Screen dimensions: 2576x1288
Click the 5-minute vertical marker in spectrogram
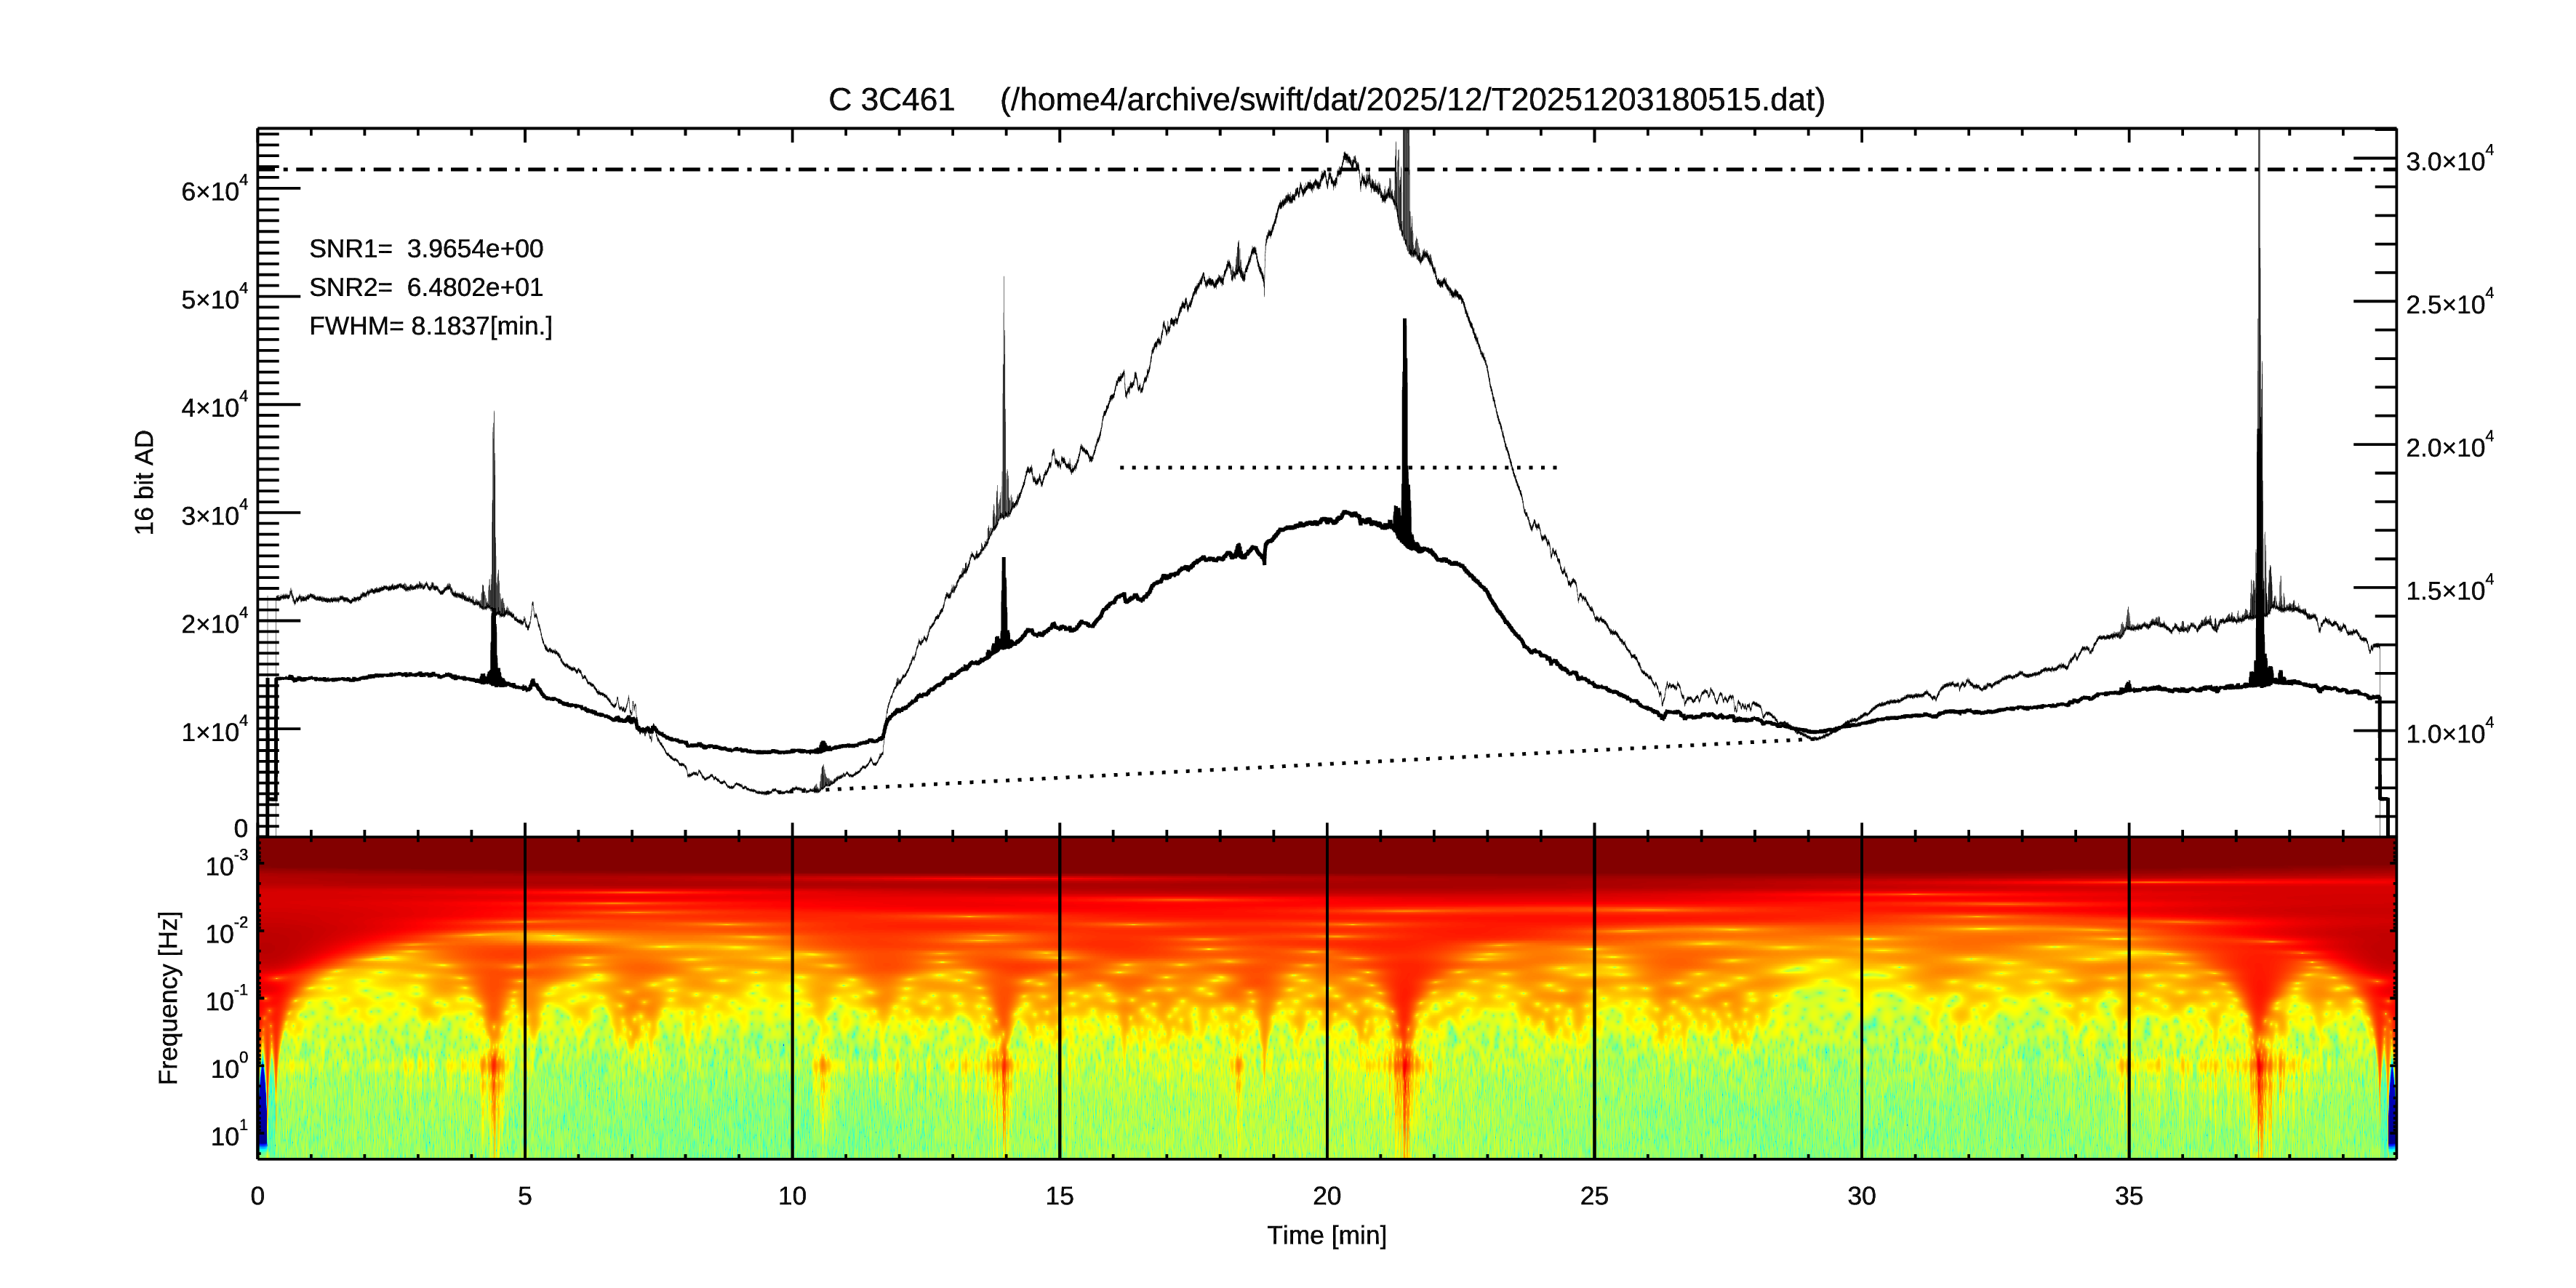(x=525, y=1000)
